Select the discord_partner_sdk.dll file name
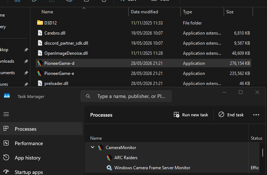267x175 pixels. pyautogui.click(x=66, y=43)
